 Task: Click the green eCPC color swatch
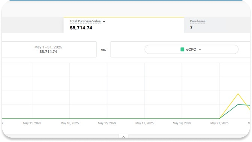[x=182, y=50]
